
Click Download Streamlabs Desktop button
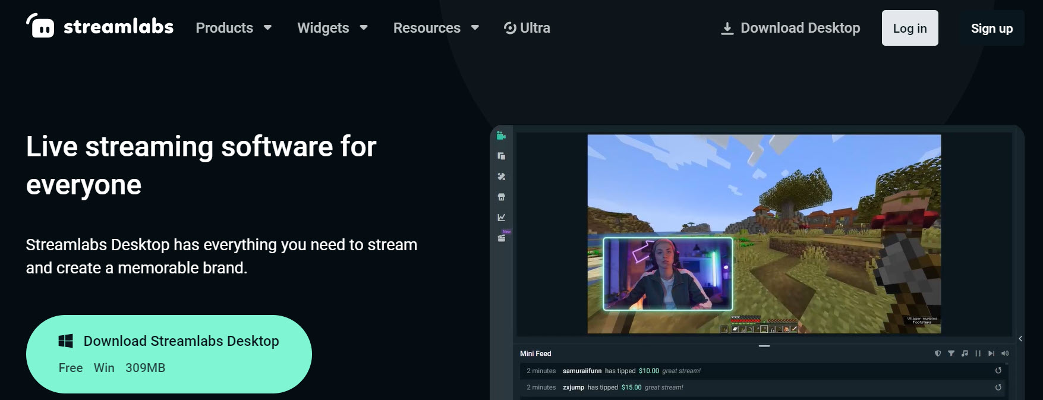click(169, 354)
